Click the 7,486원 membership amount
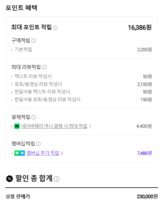This screenshot has height=202, width=163. point(145,153)
